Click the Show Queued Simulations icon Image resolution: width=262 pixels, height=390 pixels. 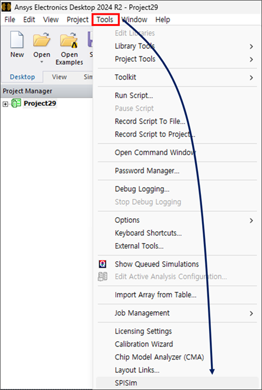coord(102,264)
